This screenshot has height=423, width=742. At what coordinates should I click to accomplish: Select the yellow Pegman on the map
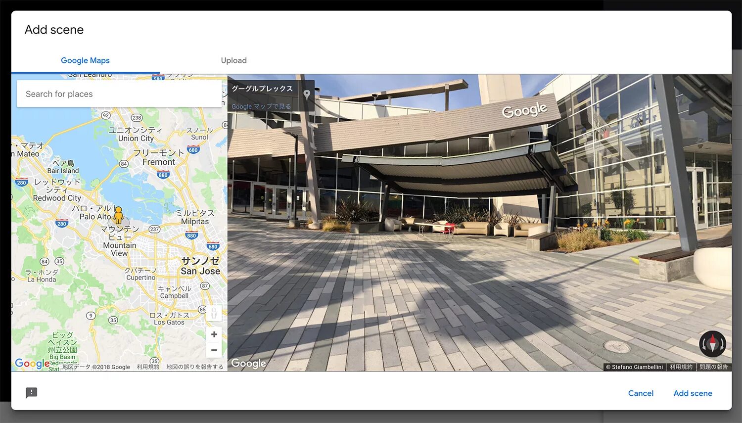click(118, 215)
